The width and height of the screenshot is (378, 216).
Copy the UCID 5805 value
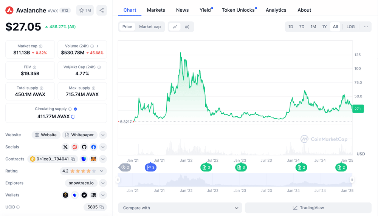(101, 207)
